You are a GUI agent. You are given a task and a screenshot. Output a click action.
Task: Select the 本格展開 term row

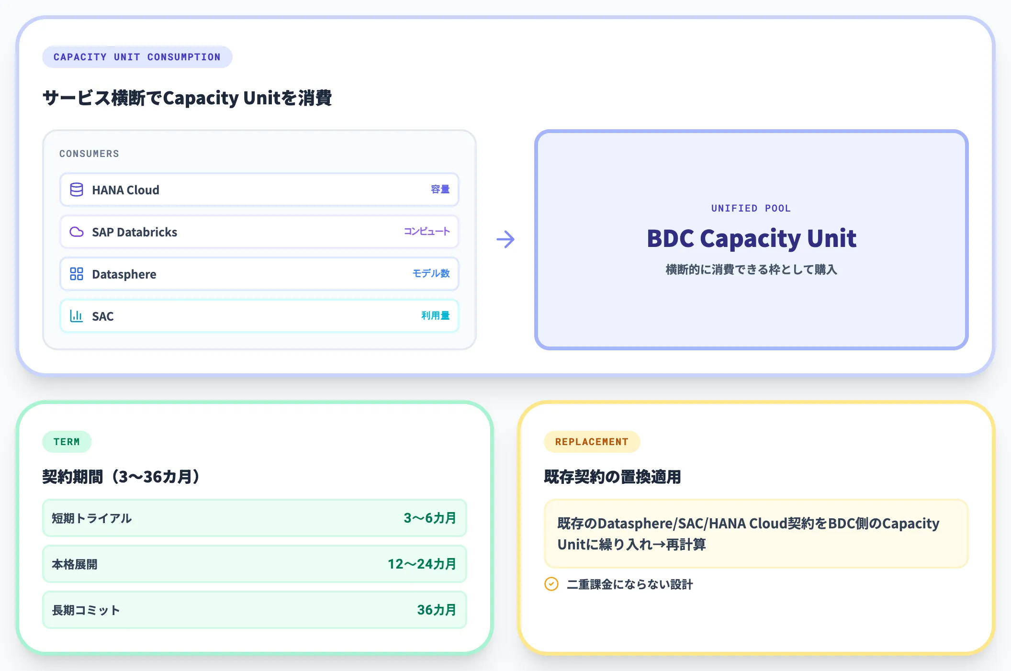coord(255,564)
